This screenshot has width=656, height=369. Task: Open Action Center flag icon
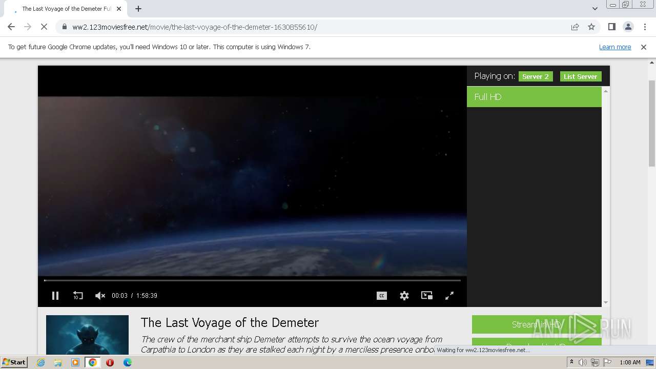pyautogui.click(x=607, y=362)
